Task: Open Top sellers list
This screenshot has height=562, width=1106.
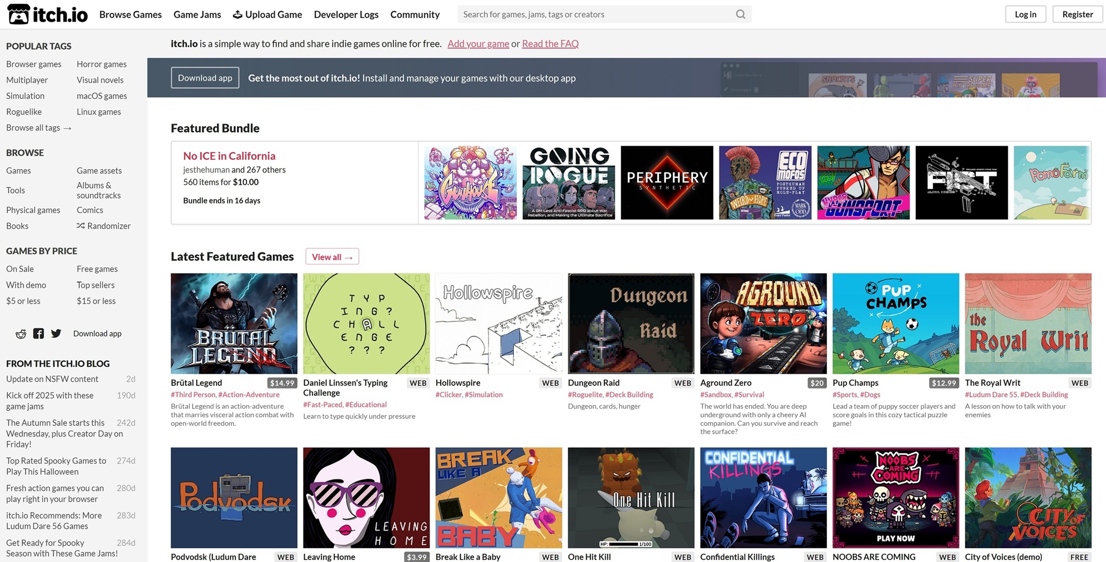Action: pos(96,285)
